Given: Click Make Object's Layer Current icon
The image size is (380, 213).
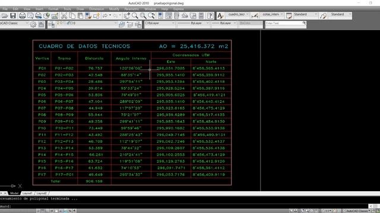Looking at the screenshot, I should click(122, 24).
